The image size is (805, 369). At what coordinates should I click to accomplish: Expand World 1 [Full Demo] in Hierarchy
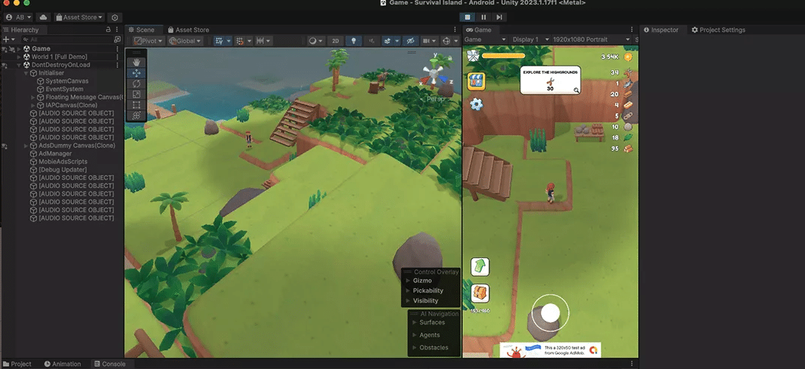[x=19, y=57]
